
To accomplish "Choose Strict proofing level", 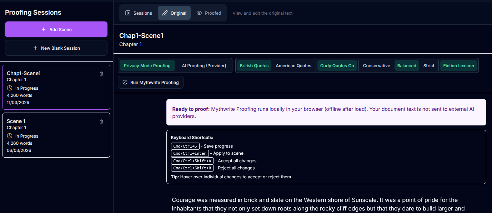I will (x=429, y=65).
